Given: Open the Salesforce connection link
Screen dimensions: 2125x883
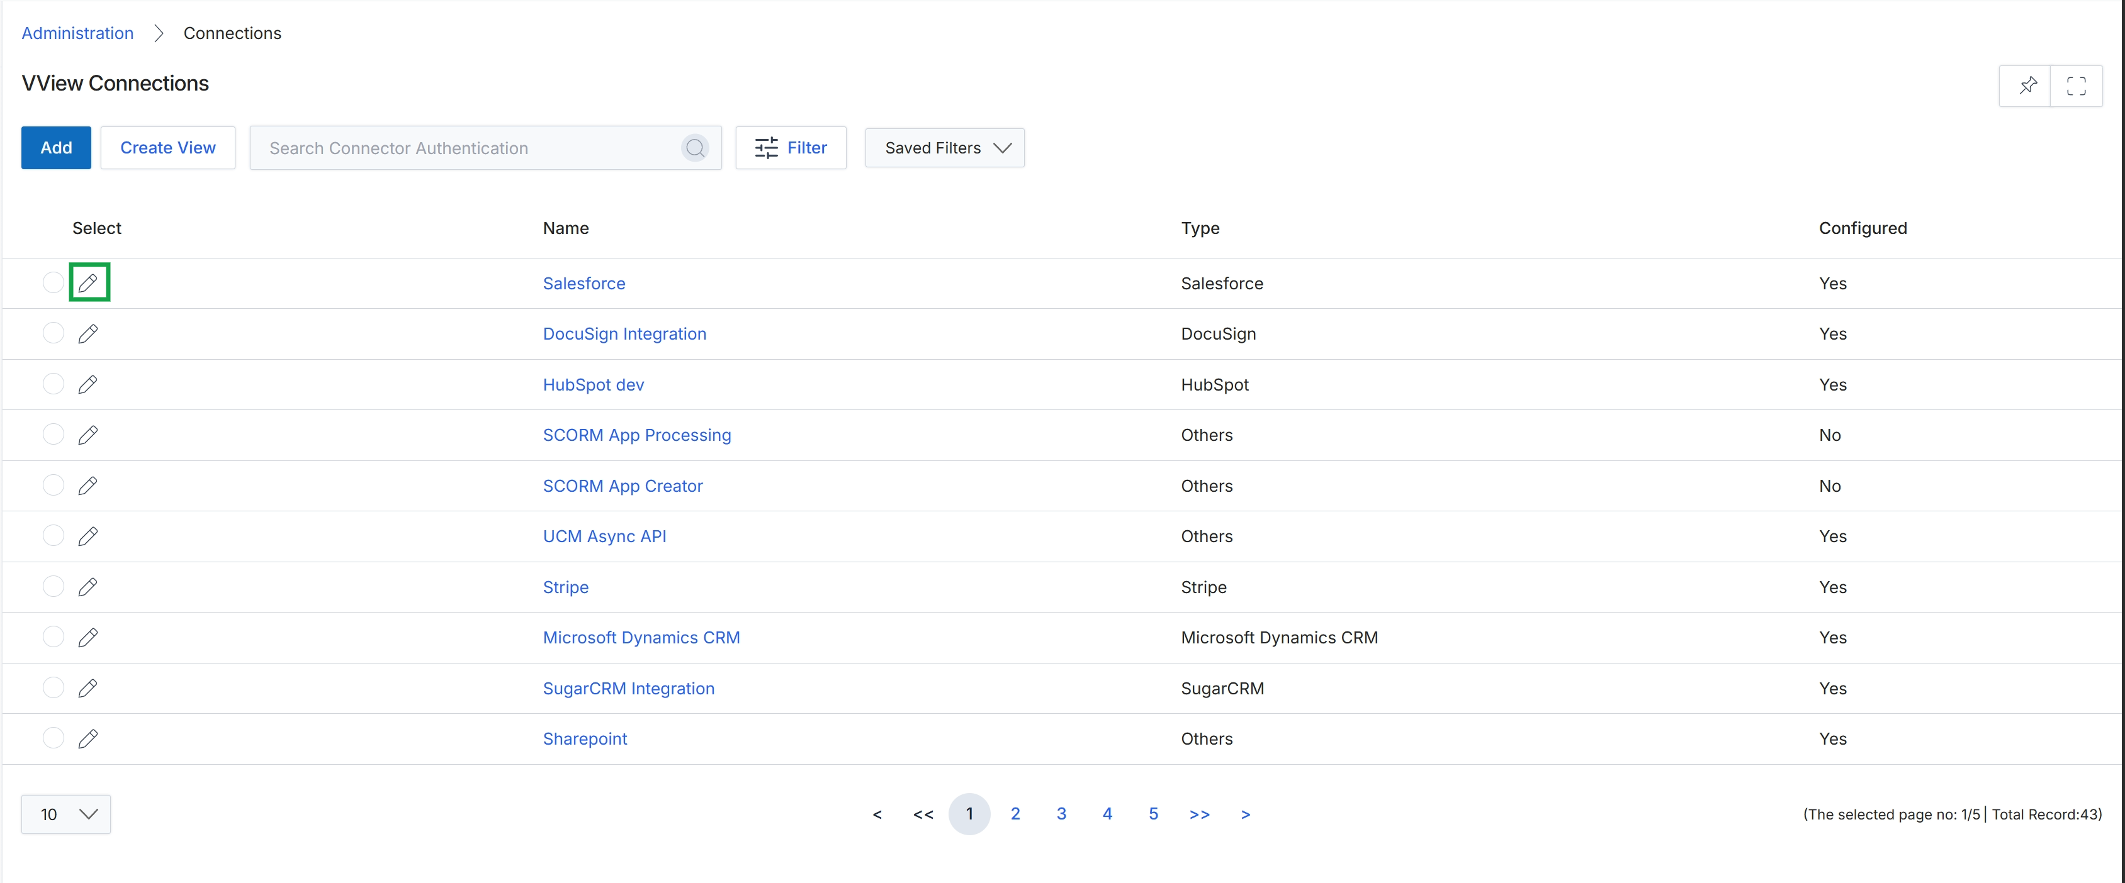Looking at the screenshot, I should tap(584, 283).
